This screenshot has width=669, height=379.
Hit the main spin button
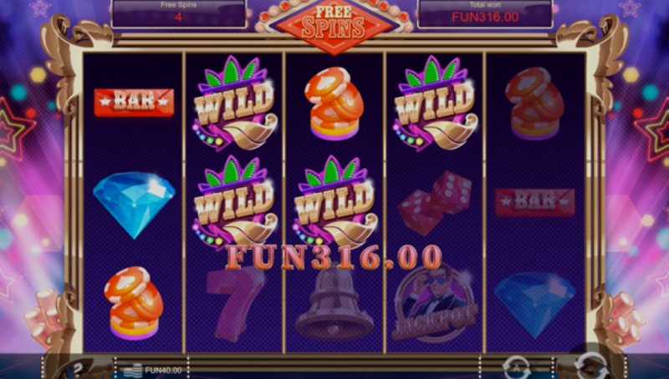[x=591, y=366]
